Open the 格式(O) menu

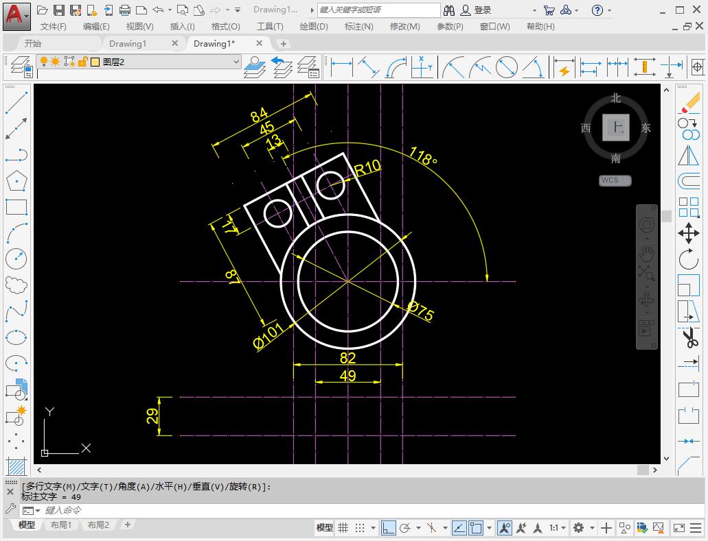click(225, 26)
